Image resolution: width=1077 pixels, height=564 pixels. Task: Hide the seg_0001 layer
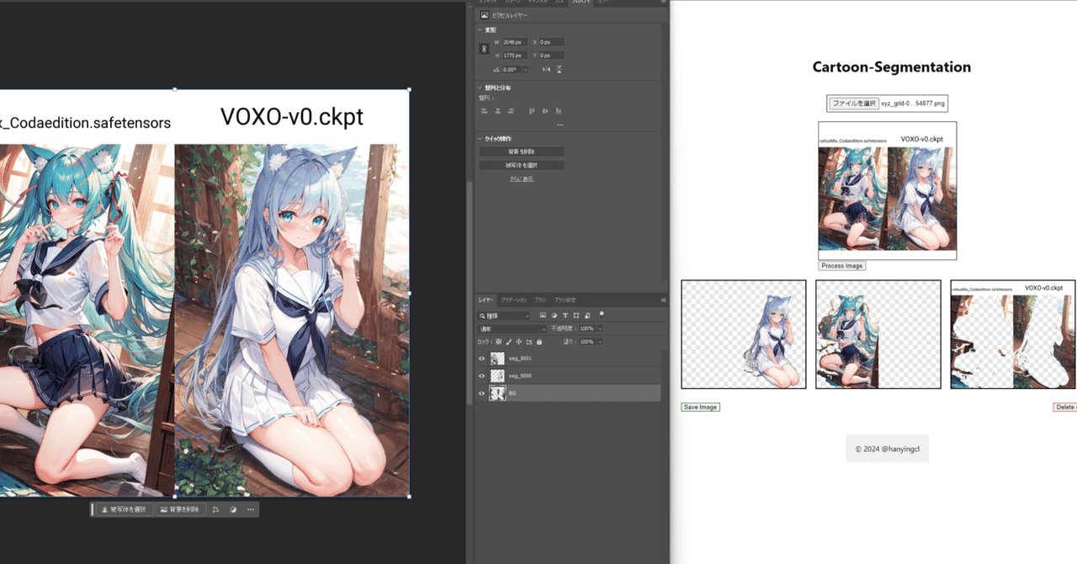click(x=482, y=358)
